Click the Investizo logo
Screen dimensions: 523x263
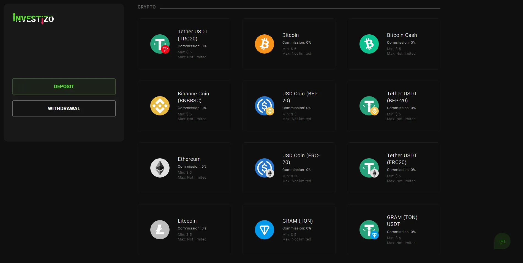coord(33,18)
